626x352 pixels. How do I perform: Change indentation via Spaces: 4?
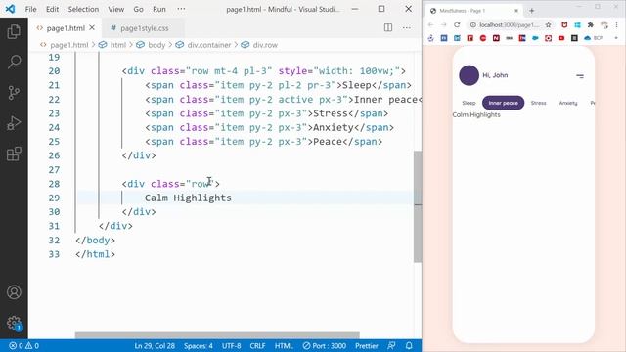[198, 345]
